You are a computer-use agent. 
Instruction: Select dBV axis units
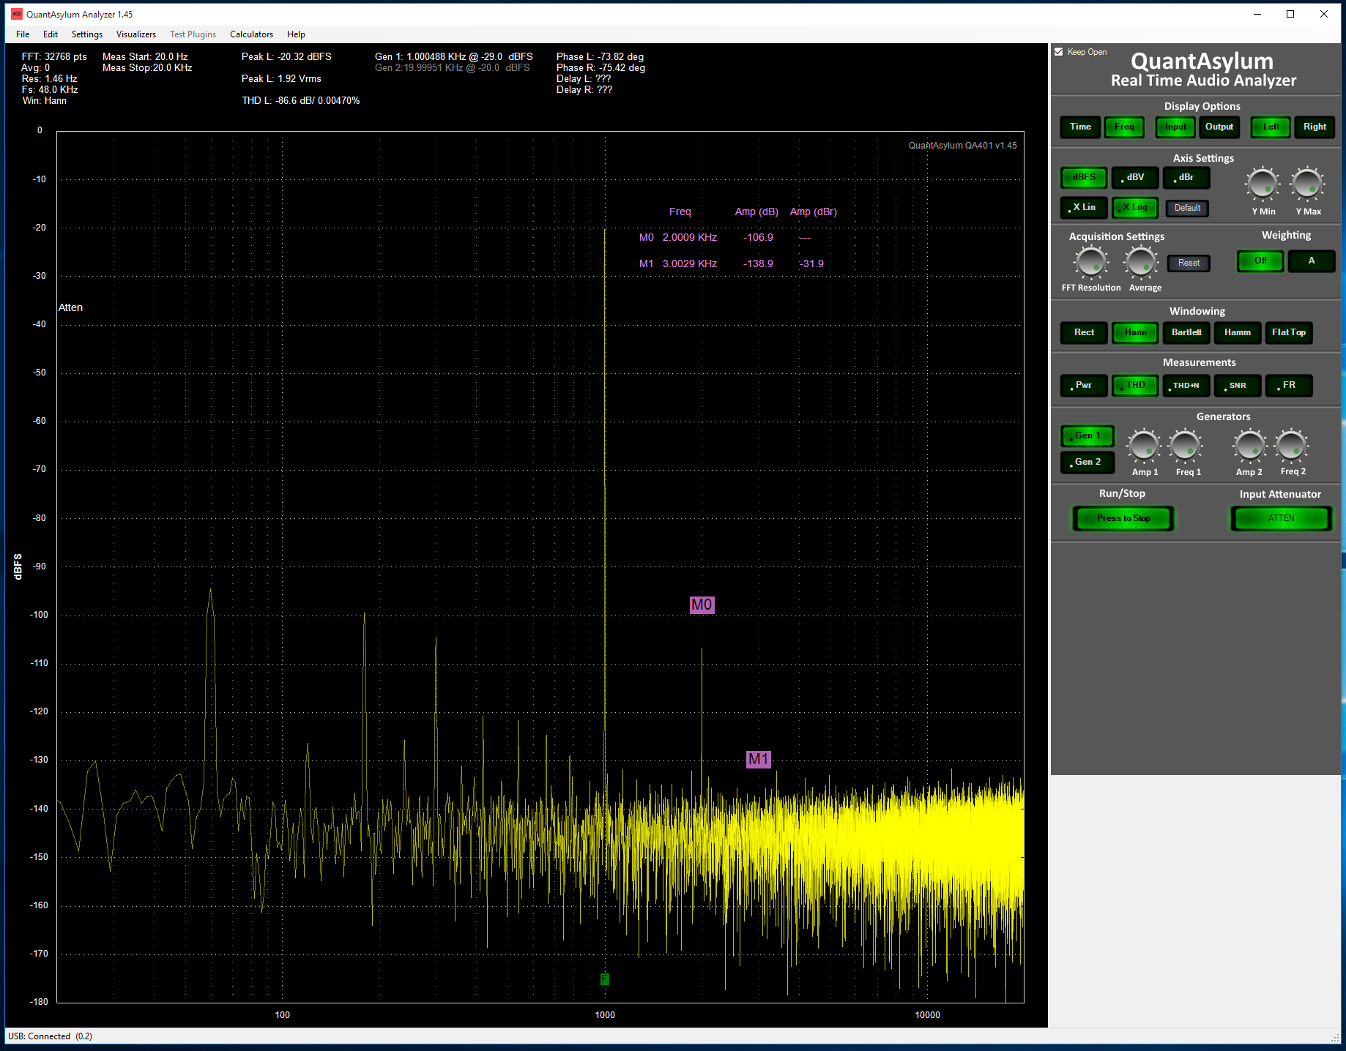click(x=1135, y=177)
